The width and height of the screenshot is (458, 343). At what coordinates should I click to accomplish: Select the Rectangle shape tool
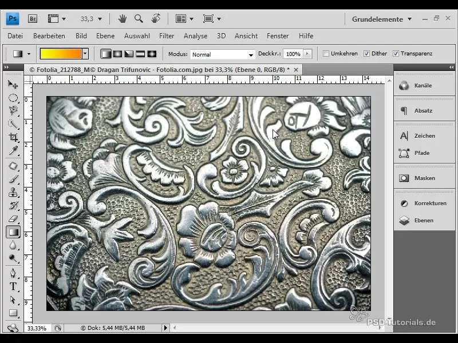pyautogui.click(x=13, y=313)
